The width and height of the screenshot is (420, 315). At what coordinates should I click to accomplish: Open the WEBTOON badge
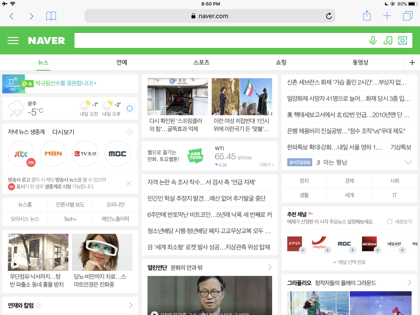(x=195, y=156)
